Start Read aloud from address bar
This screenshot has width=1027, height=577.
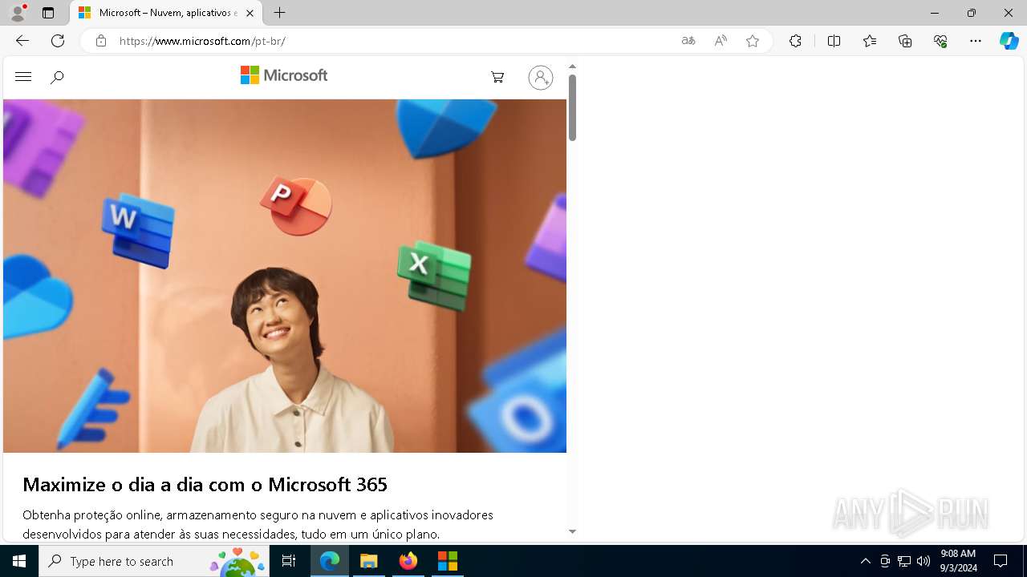[x=721, y=41]
